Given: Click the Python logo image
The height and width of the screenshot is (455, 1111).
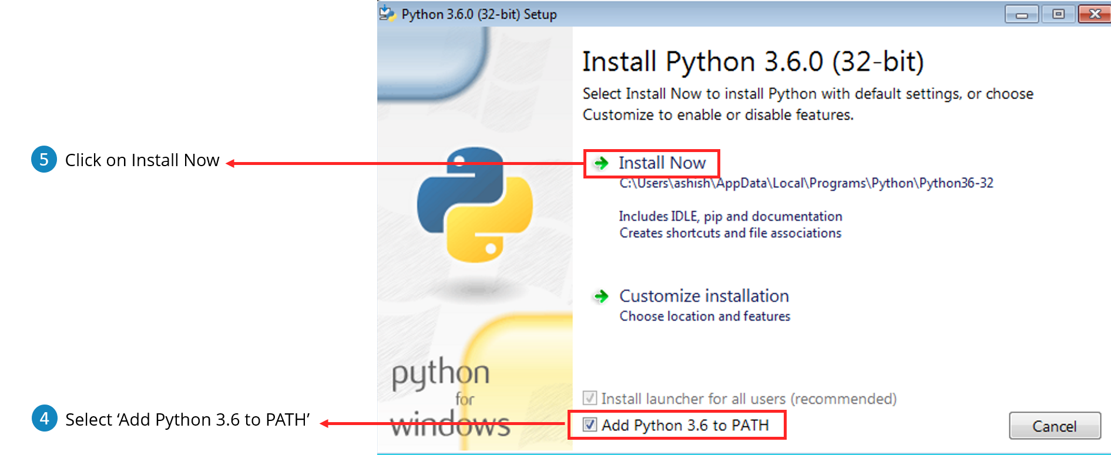Looking at the screenshot, I should 475,204.
